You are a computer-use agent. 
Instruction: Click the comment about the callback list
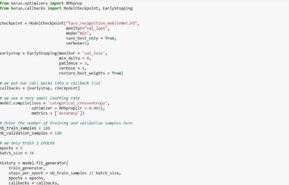coord(50,83)
